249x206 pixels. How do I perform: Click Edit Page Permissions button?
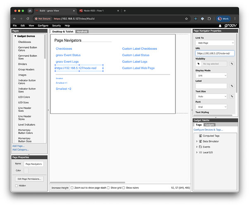coord(29,179)
